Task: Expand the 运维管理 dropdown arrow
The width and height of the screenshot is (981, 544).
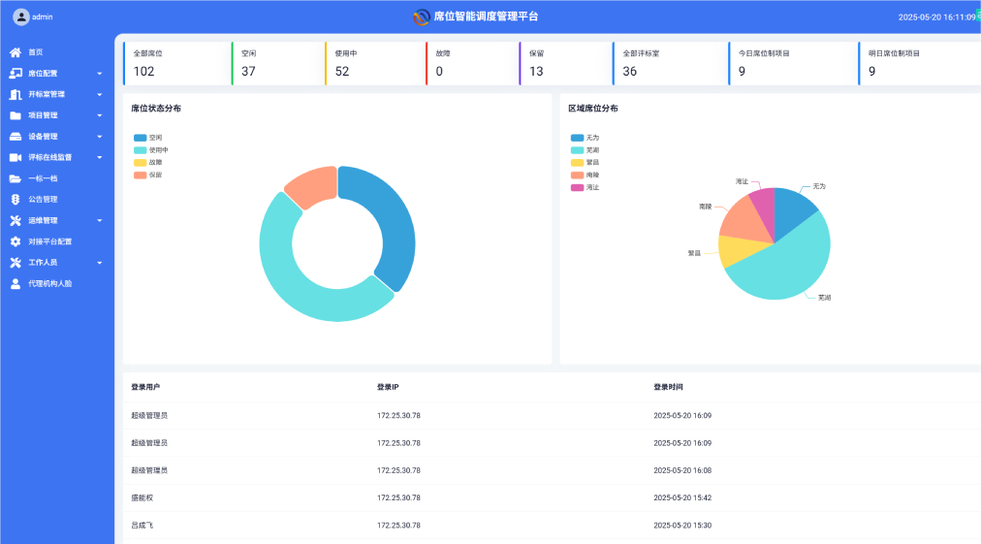Action: tap(99, 221)
